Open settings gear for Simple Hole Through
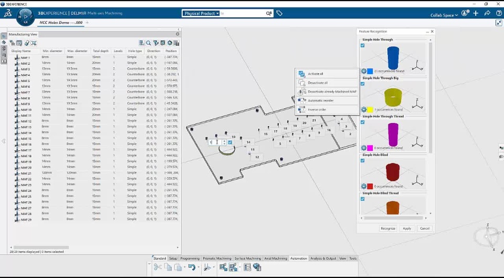This screenshot has height=278, width=504. coord(363,71)
